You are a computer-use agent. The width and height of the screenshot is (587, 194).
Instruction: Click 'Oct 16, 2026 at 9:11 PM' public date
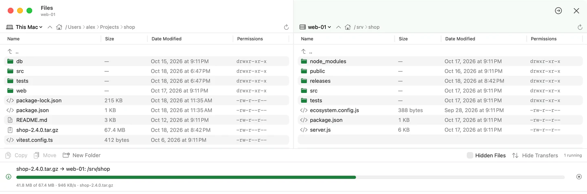point(474,71)
